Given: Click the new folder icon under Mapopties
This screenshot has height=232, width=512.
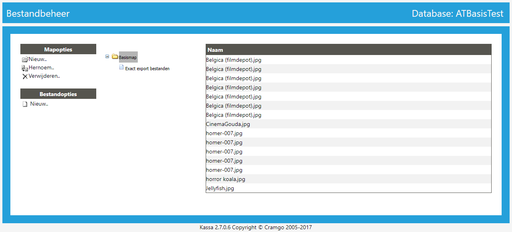Looking at the screenshot, I should point(25,59).
